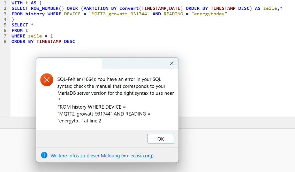Click the error text 'SQL-Fehler (1064)'

pos(77,79)
